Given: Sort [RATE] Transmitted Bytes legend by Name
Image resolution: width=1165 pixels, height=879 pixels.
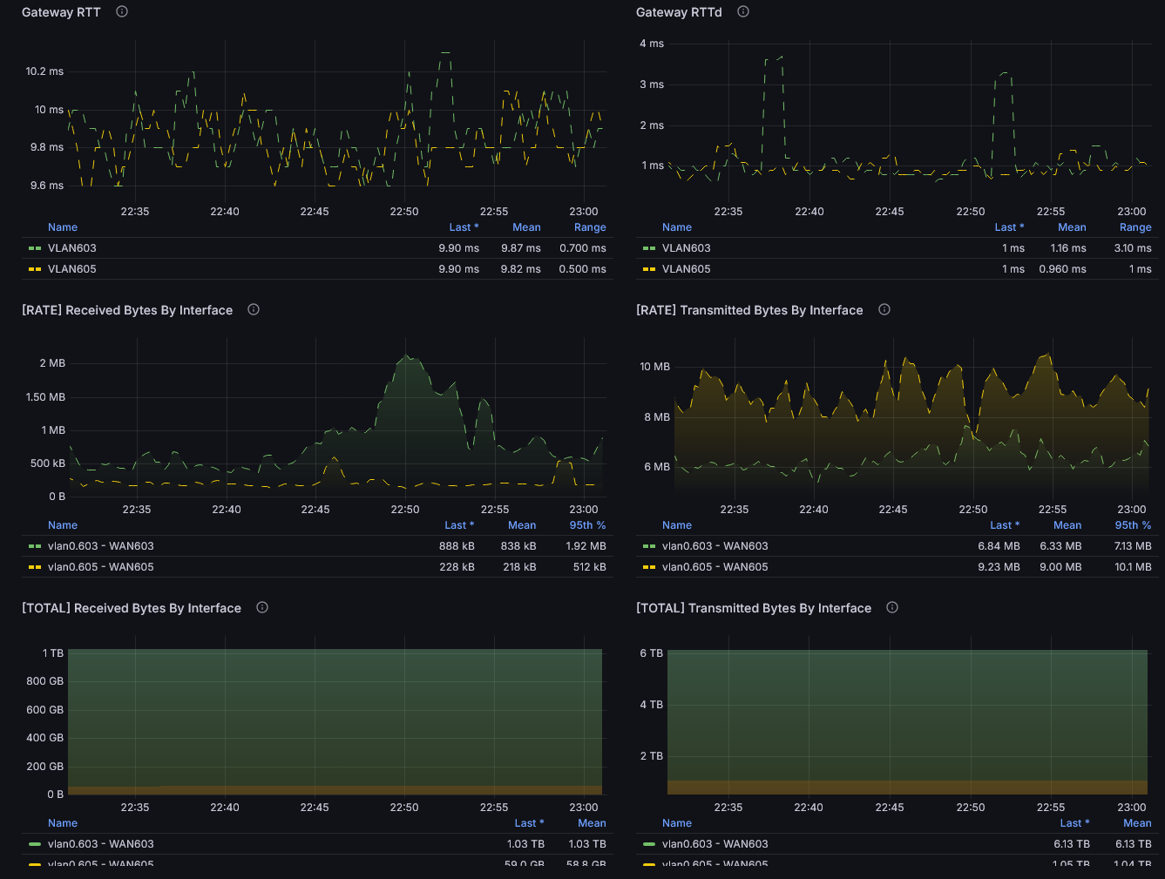Looking at the screenshot, I should coord(677,525).
